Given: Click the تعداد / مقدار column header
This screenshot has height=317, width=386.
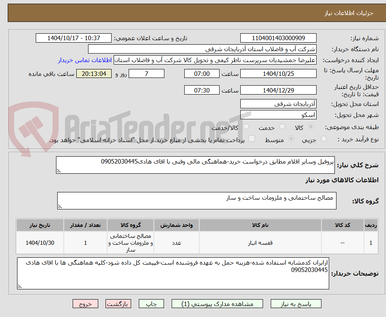Looking at the screenshot, I should 85,225.
